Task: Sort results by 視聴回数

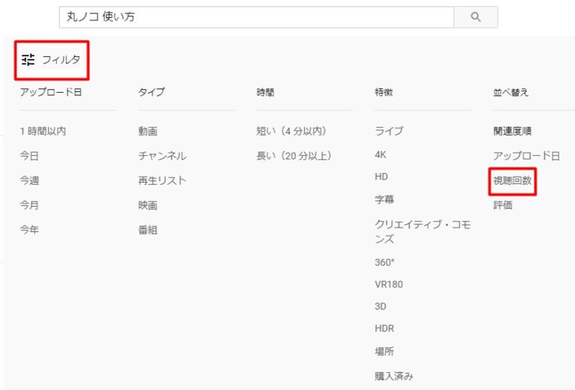Action: click(x=512, y=180)
